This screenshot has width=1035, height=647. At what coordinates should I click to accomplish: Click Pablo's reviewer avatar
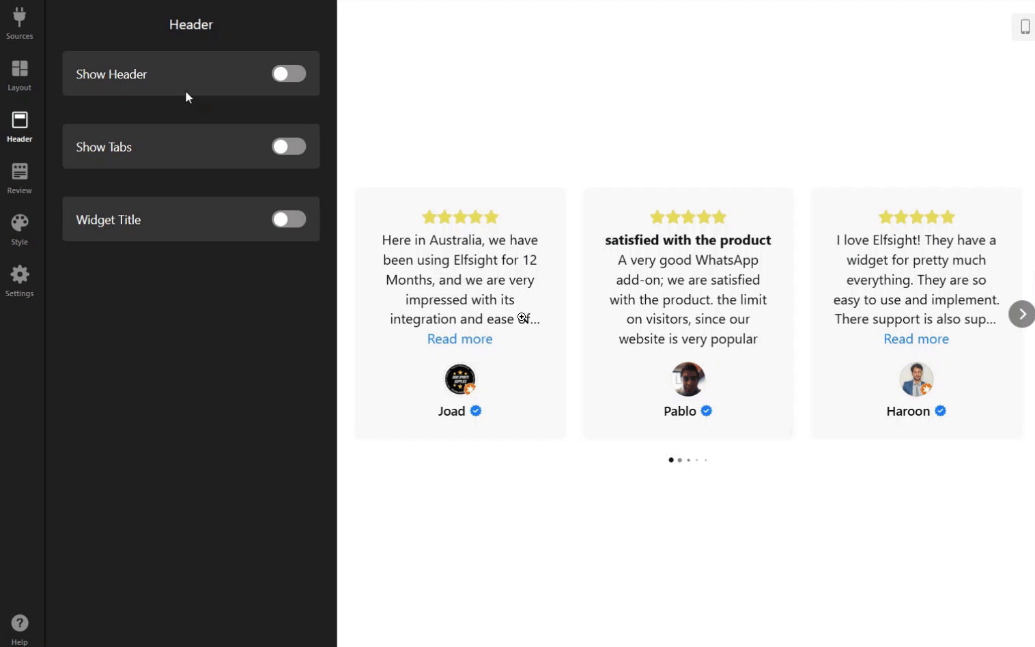(x=687, y=379)
